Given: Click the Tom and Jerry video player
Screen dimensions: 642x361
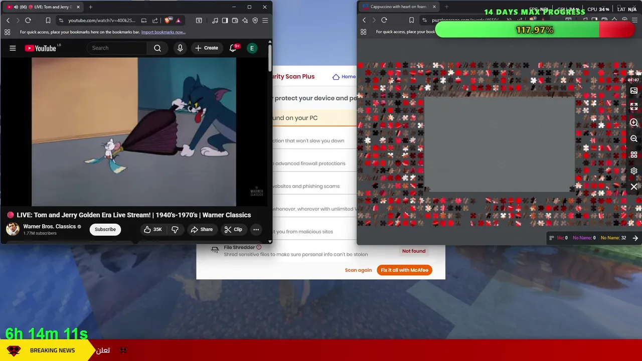Looking at the screenshot, I should (x=134, y=132).
